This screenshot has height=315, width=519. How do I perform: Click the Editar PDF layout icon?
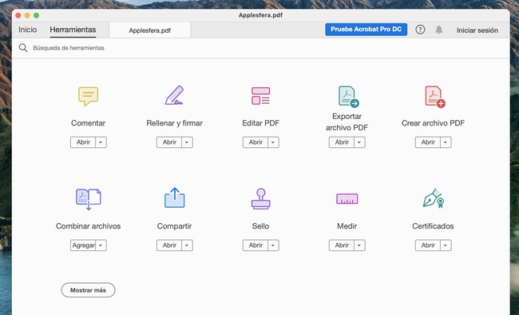pos(260,96)
